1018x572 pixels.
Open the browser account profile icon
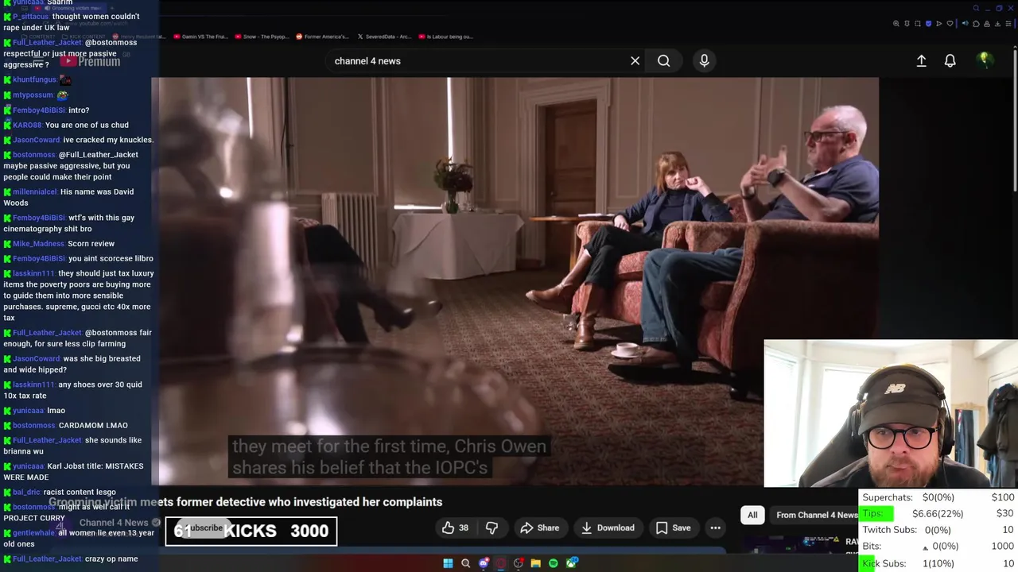pos(987,24)
